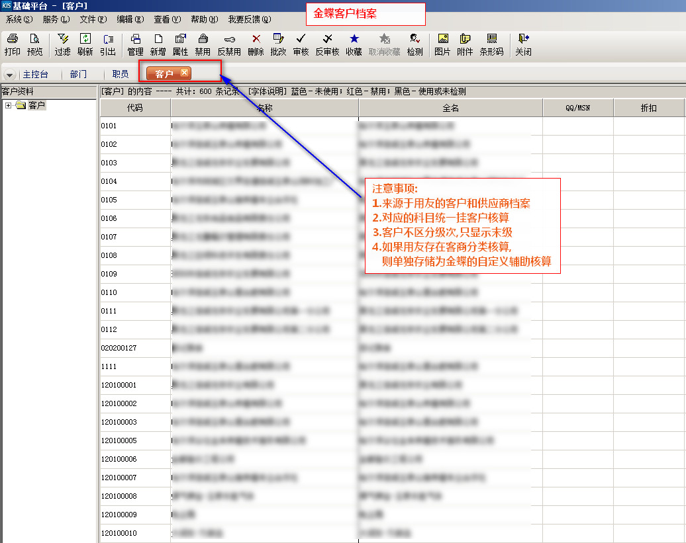
Task: Refresh the customer list with 刷新
Action: tap(85, 44)
